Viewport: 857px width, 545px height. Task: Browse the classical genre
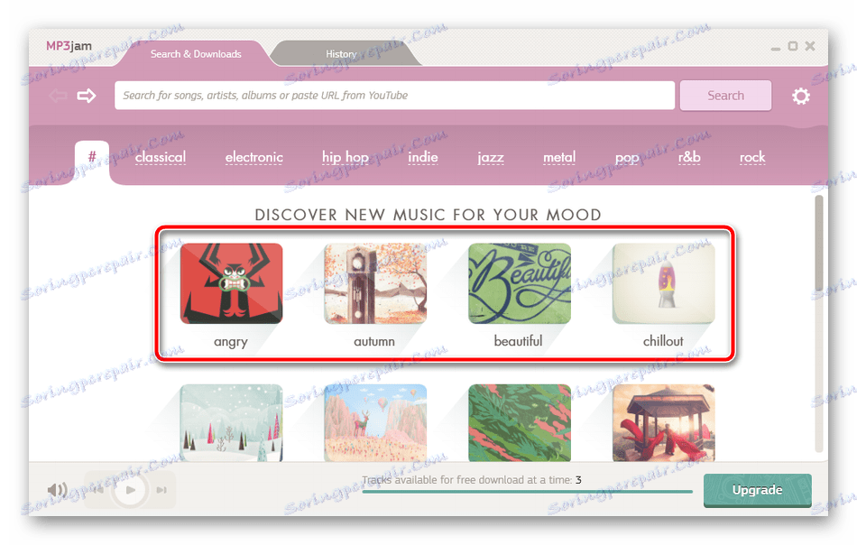161,157
